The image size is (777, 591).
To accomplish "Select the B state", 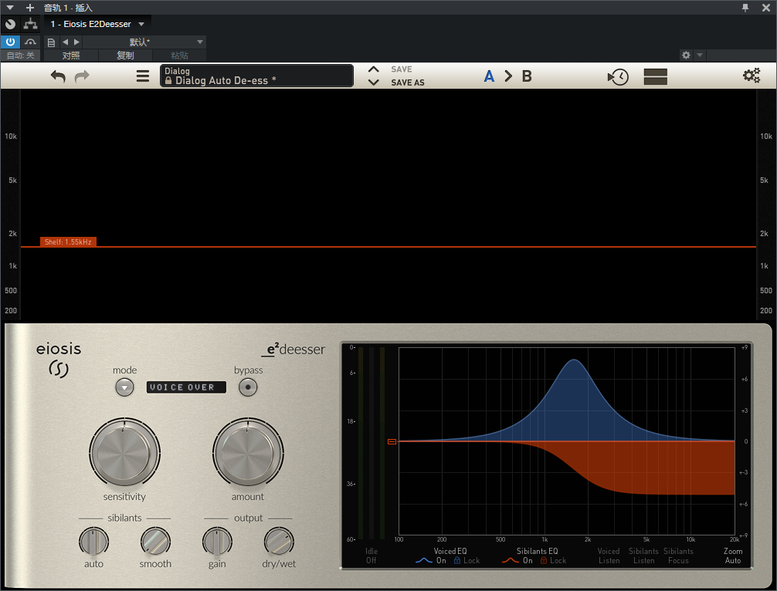I will pos(527,76).
